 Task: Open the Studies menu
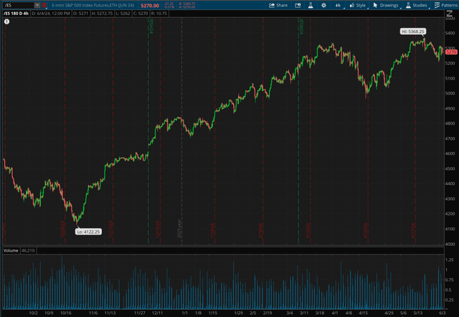click(x=417, y=5)
